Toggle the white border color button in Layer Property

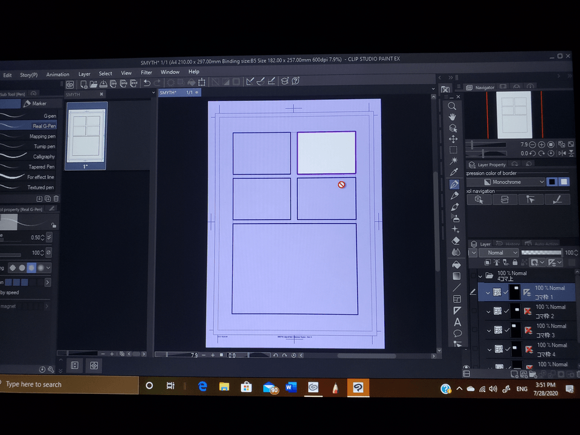click(564, 182)
